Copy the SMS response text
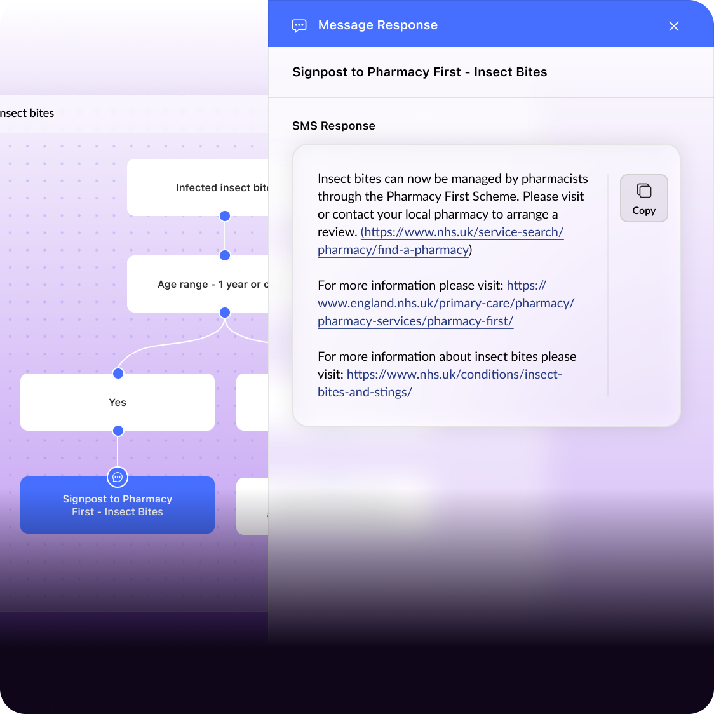Image resolution: width=714 pixels, height=714 pixels. [643, 198]
